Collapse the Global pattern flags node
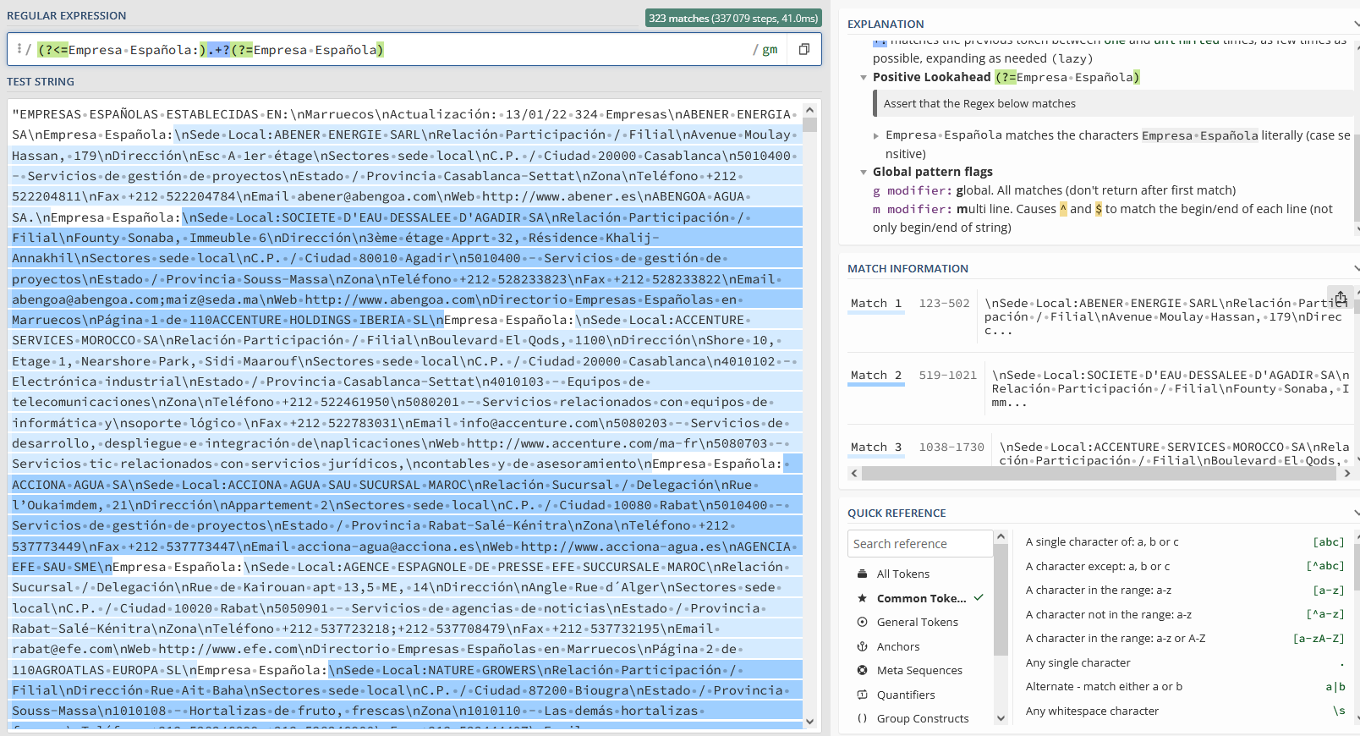Image resolution: width=1360 pixels, height=736 pixels. tap(864, 172)
